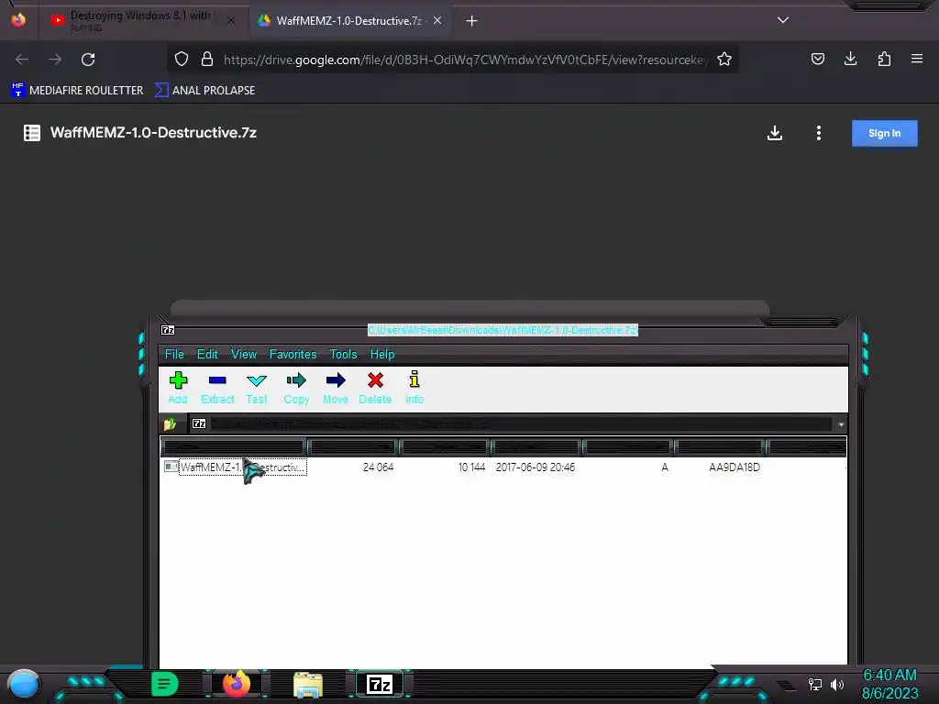939x704 pixels.
Task: Select the Copy toolbar icon
Action: pyautogui.click(x=296, y=388)
